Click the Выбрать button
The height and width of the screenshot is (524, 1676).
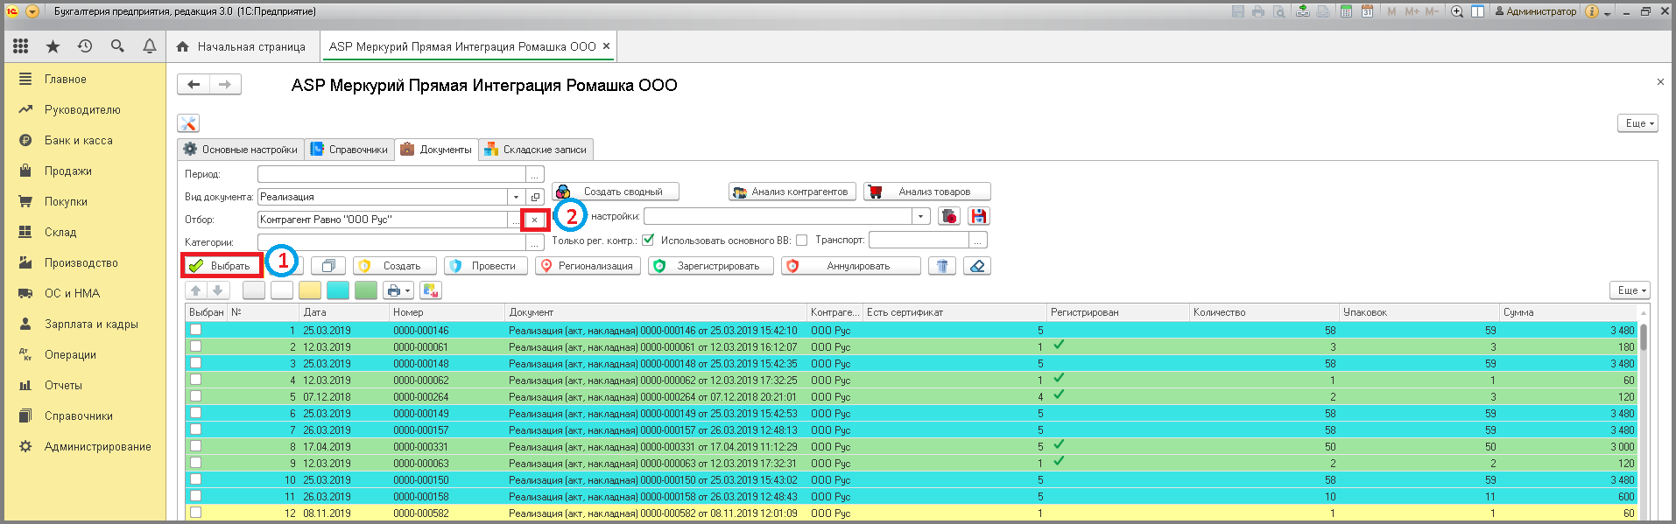click(222, 266)
